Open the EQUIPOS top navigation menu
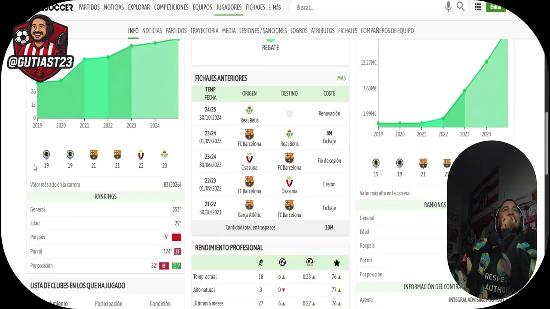The height and width of the screenshot is (309, 550). (202, 7)
